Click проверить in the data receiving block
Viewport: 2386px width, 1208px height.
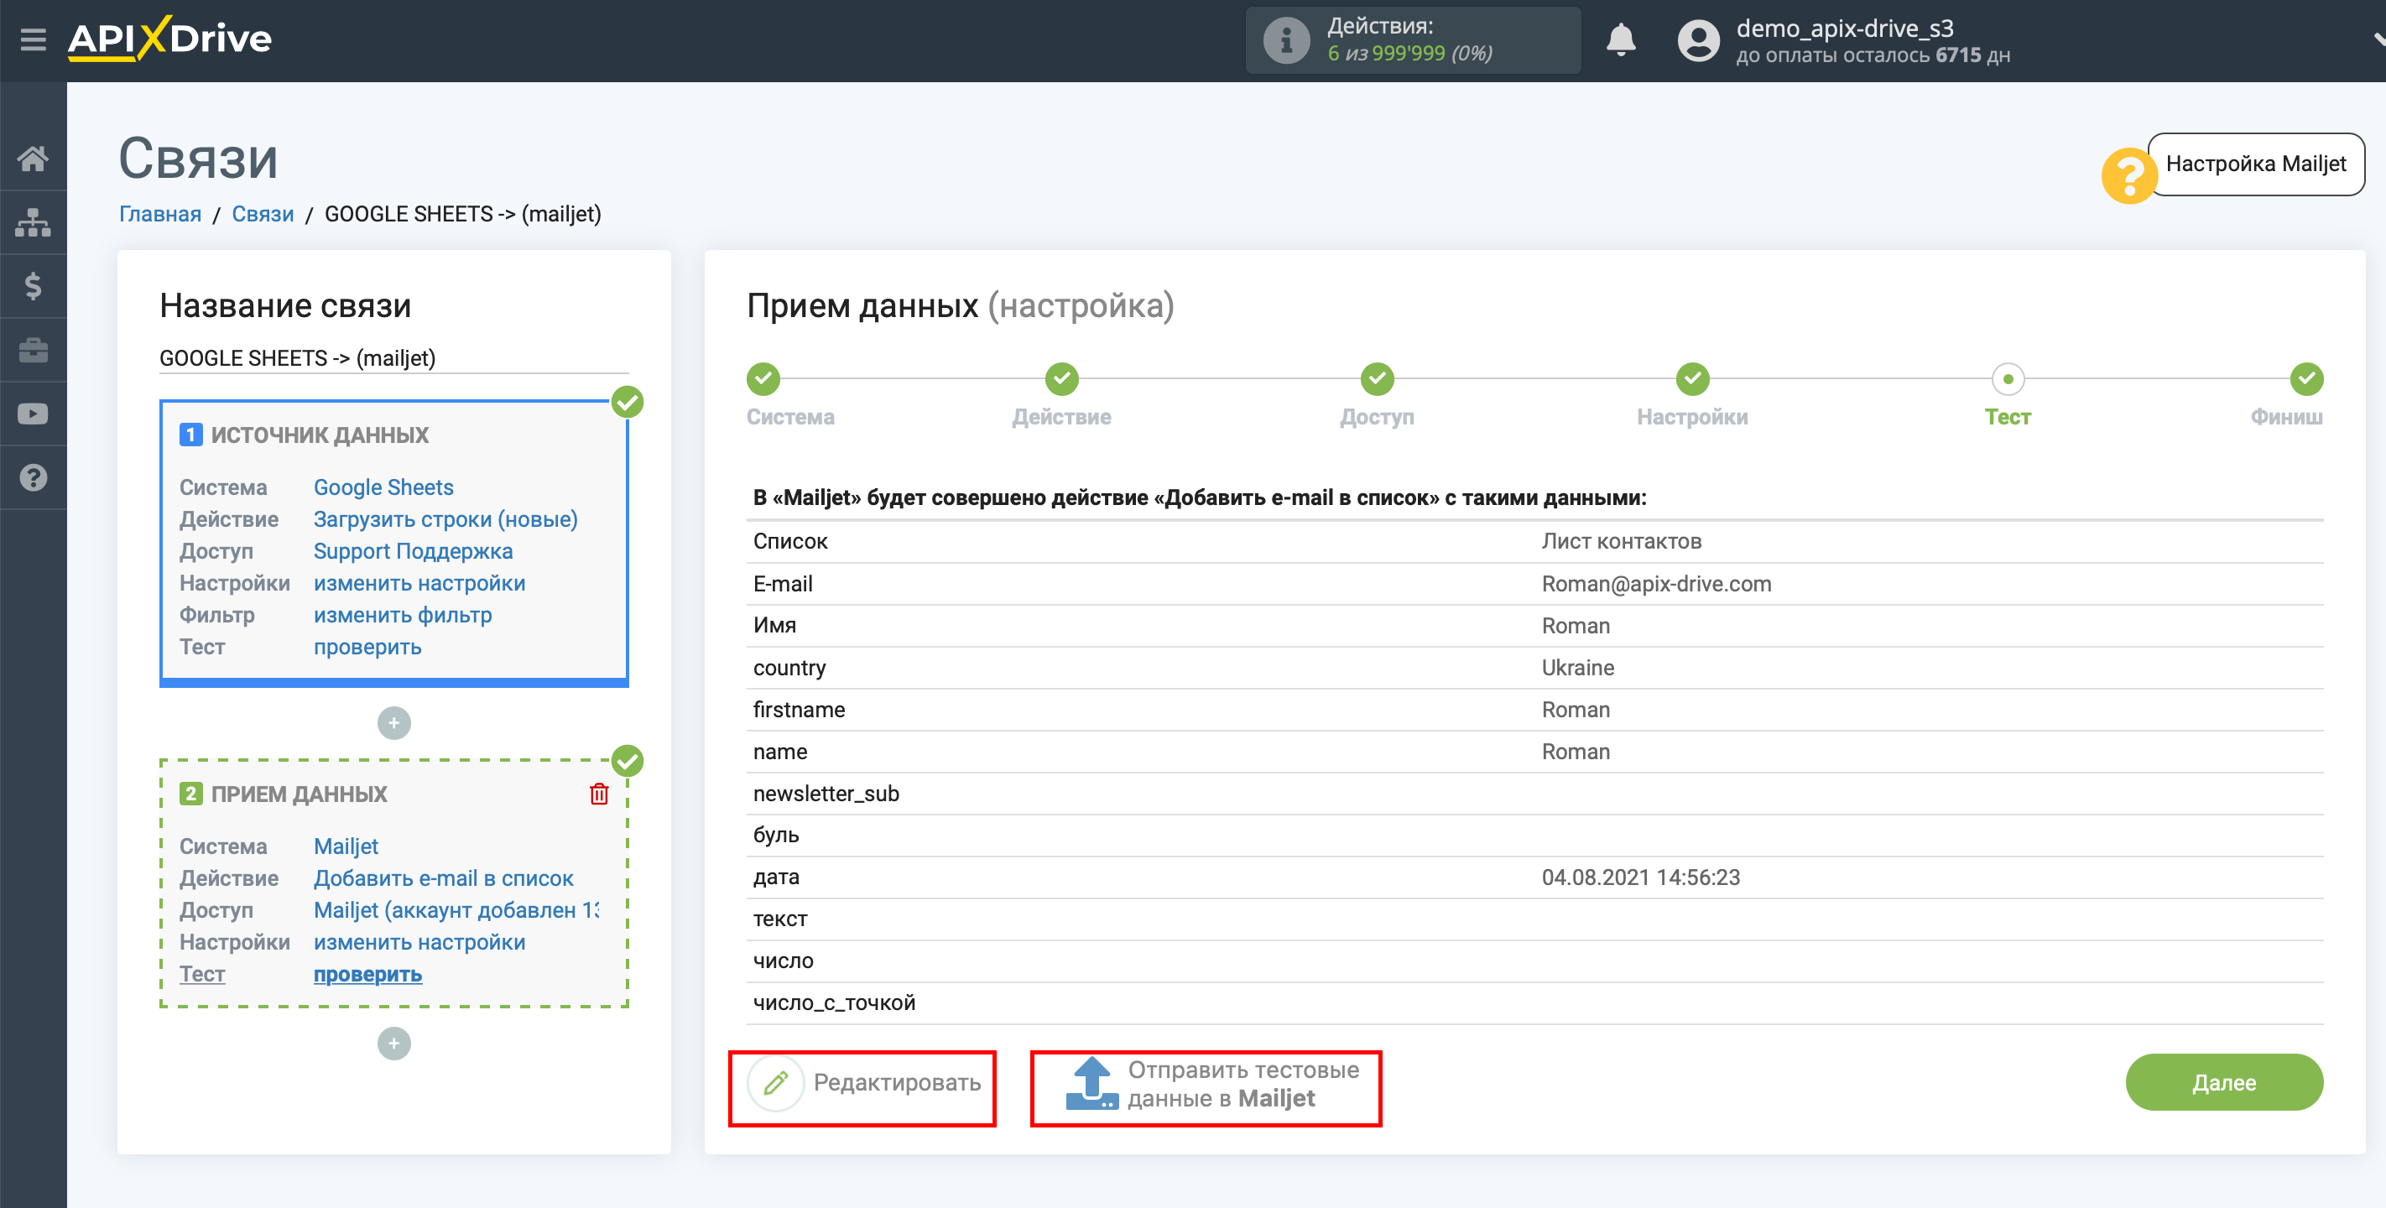(x=367, y=974)
